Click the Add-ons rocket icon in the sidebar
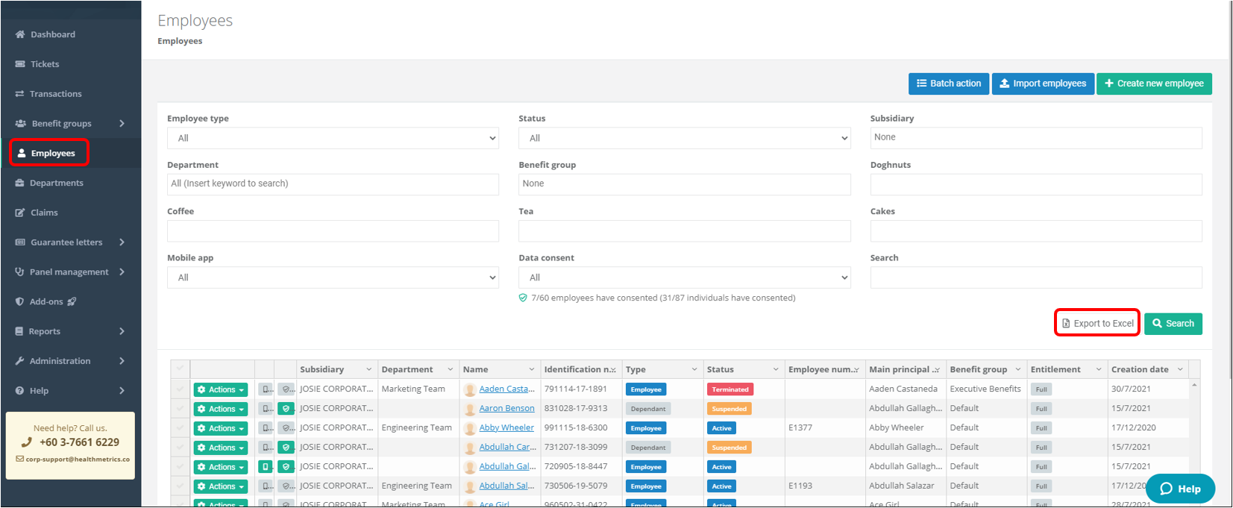Image resolution: width=1233 pixels, height=508 pixels. tap(72, 301)
